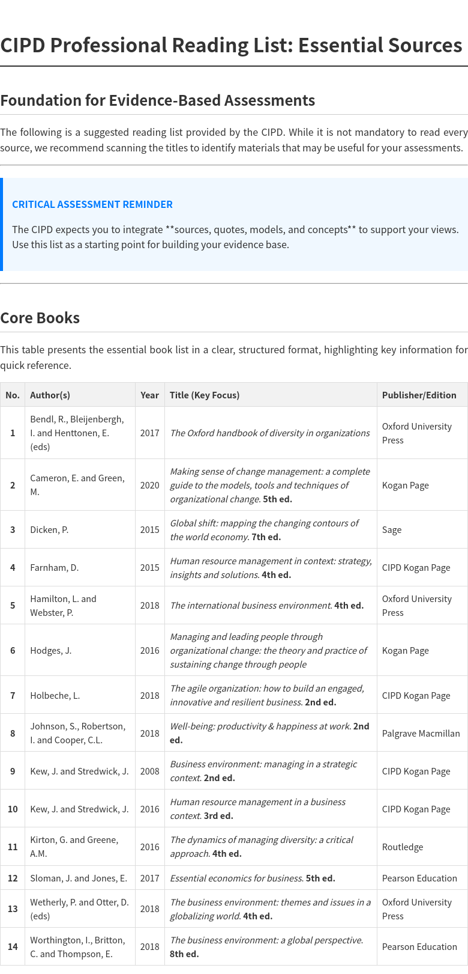Select 'The agile organization' title cell
This screenshot has width=468, height=974.
coord(267,695)
